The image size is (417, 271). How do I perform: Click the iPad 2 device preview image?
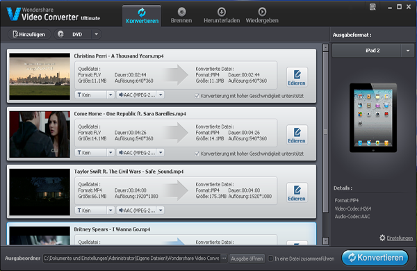coord(373,118)
